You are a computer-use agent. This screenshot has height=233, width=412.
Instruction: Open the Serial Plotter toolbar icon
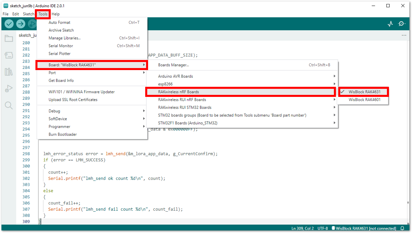click(x=390, y=24)
